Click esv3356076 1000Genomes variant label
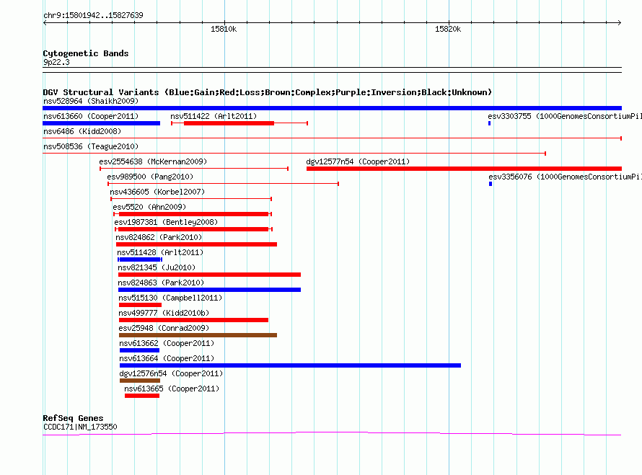 565,177
